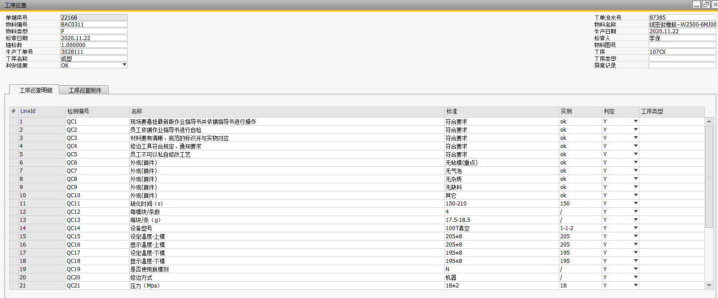Select row number 14 in the table
The height and width of the screenshot is (298, 718).
(14, 228)
